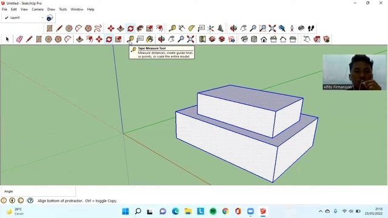Viewport: 388px width, 218px height.
Task: Pick Push/Pull tool in the lower toolbar row
Action: tap(79, 39)
